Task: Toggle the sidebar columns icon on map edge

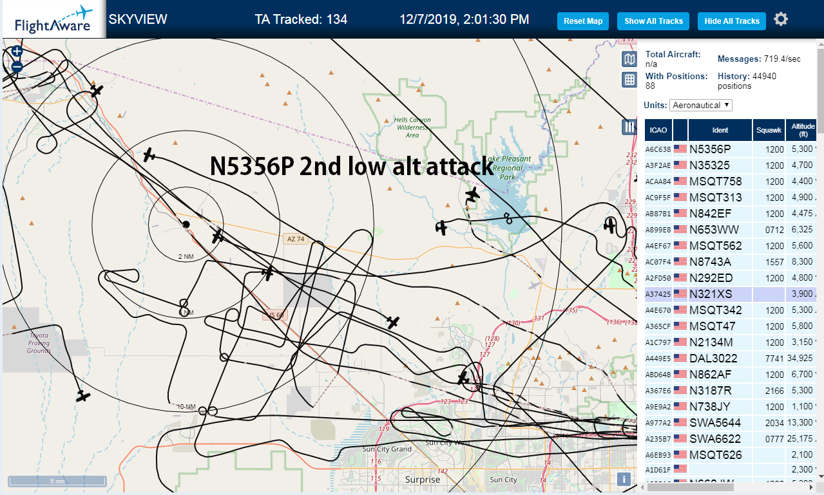Action: tap(629, 127)
